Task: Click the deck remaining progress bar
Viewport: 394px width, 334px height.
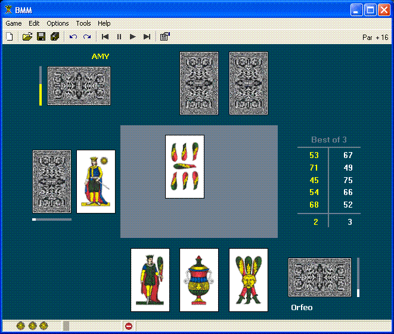Action: 52,219
